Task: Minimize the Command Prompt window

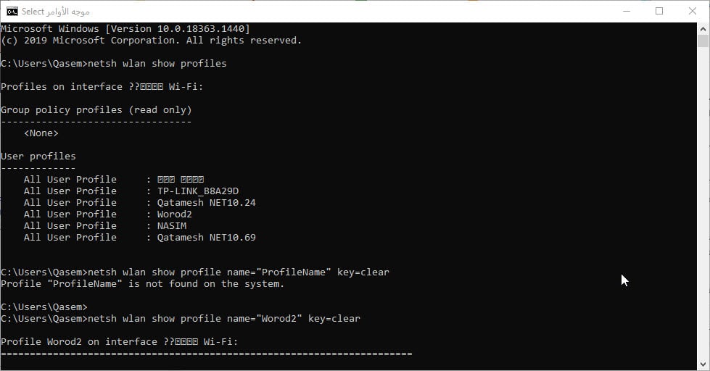Action: coord(625,11)
